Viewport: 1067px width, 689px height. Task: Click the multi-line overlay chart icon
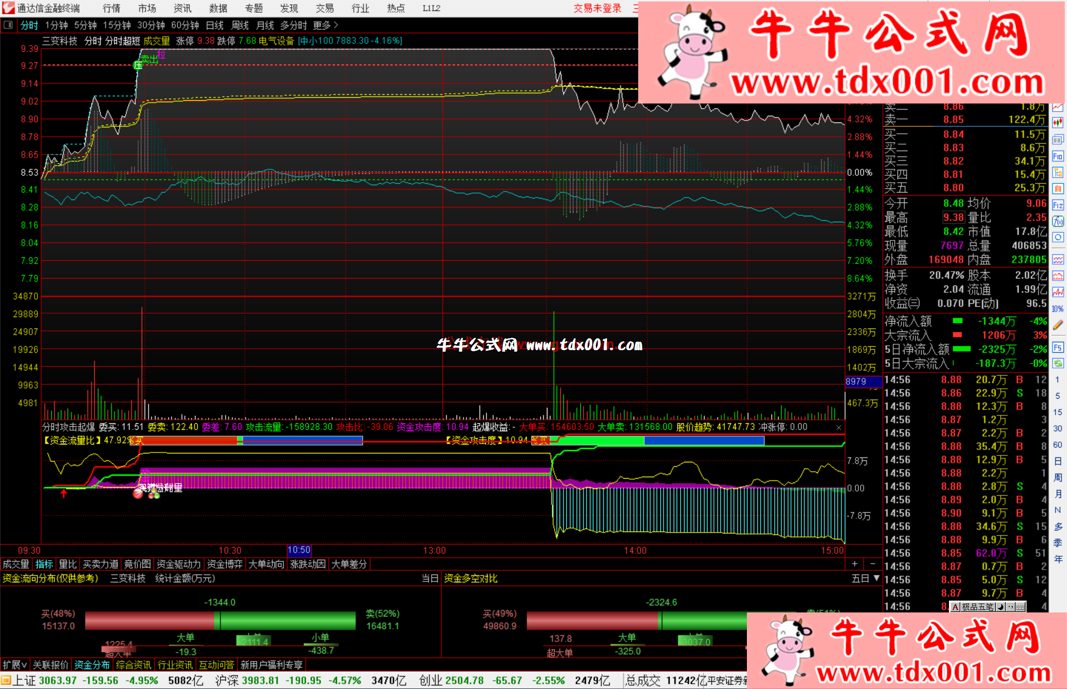(1058, 259)
